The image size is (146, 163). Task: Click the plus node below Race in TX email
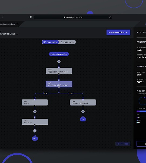click(x=35, y=131)
